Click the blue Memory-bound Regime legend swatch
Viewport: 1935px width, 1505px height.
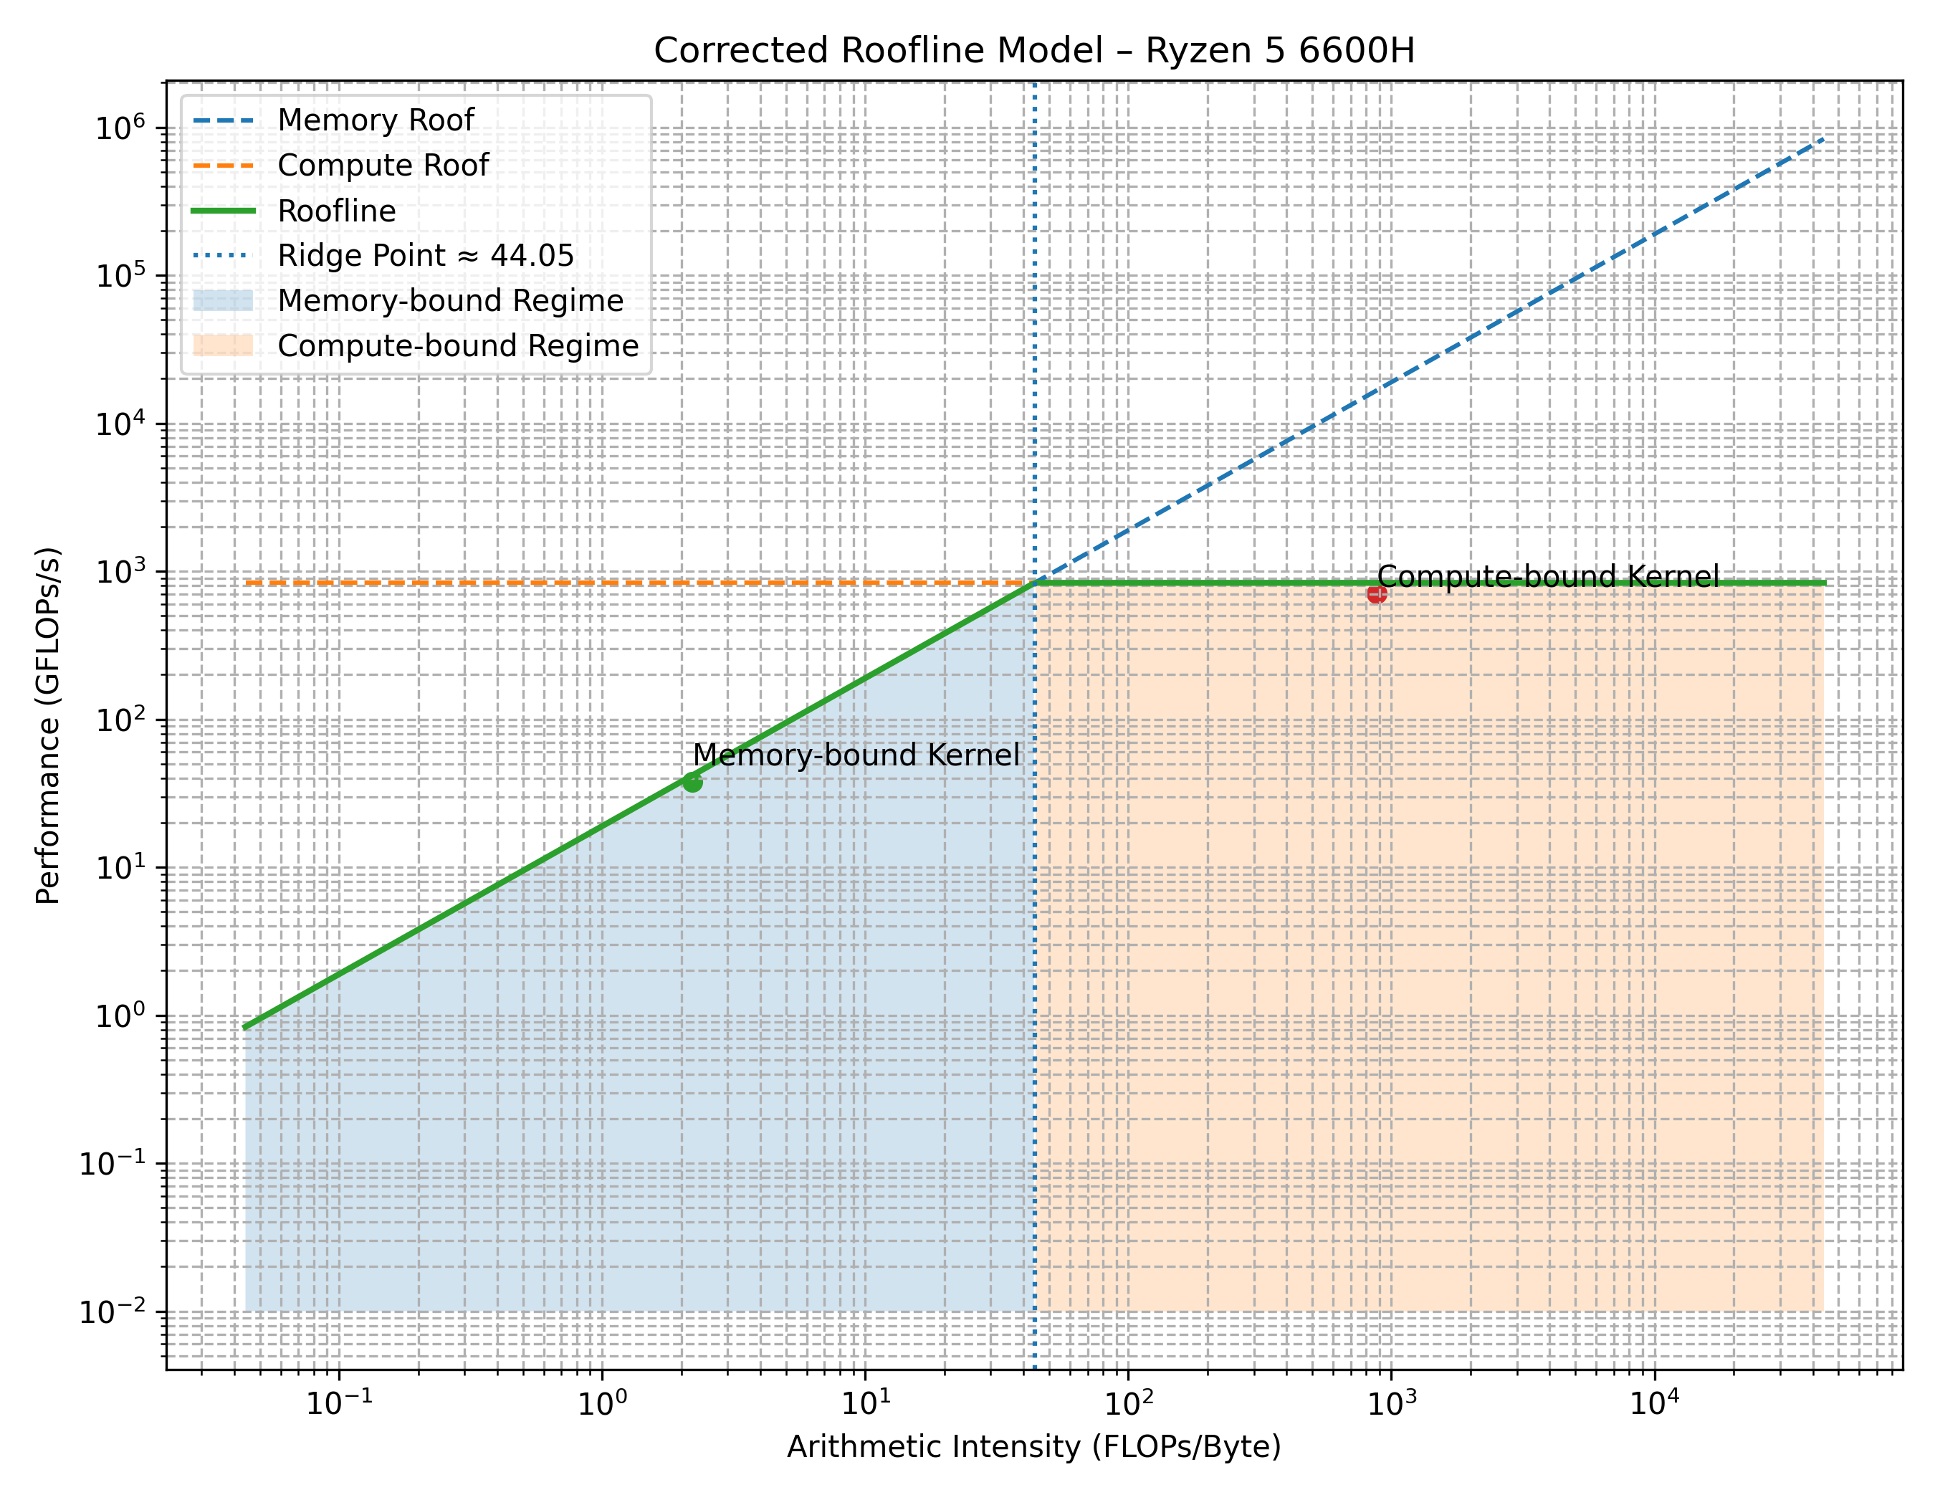pyautogui.click(x=224, y=300)
